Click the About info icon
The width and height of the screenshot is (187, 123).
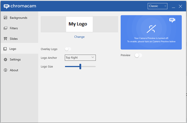tap(5, 70)
